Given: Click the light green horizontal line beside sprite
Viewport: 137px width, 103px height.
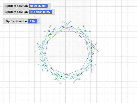Looking at the screenshot, I should point(76,75).
